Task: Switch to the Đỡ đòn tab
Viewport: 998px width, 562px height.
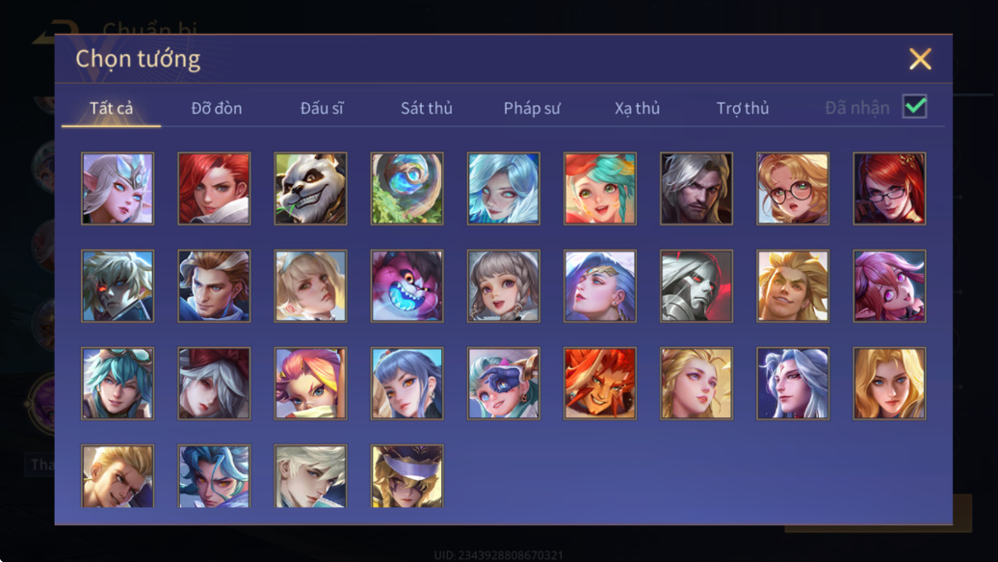Action: (217, 108)
